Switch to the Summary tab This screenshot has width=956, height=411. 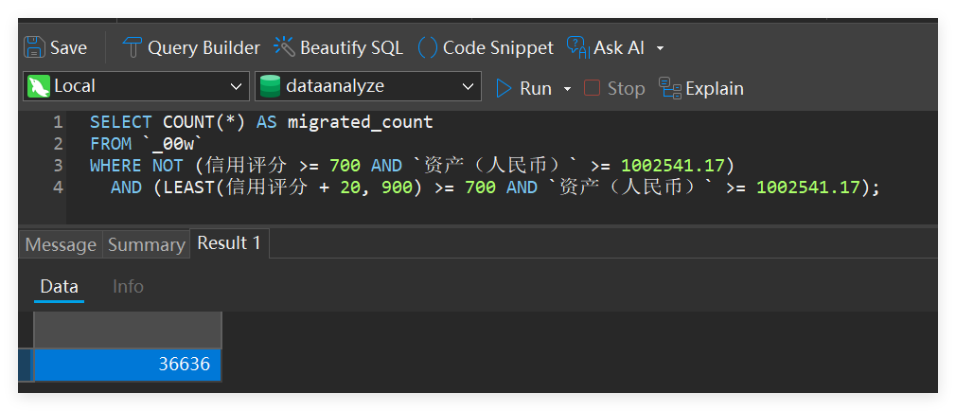[147, 244]
